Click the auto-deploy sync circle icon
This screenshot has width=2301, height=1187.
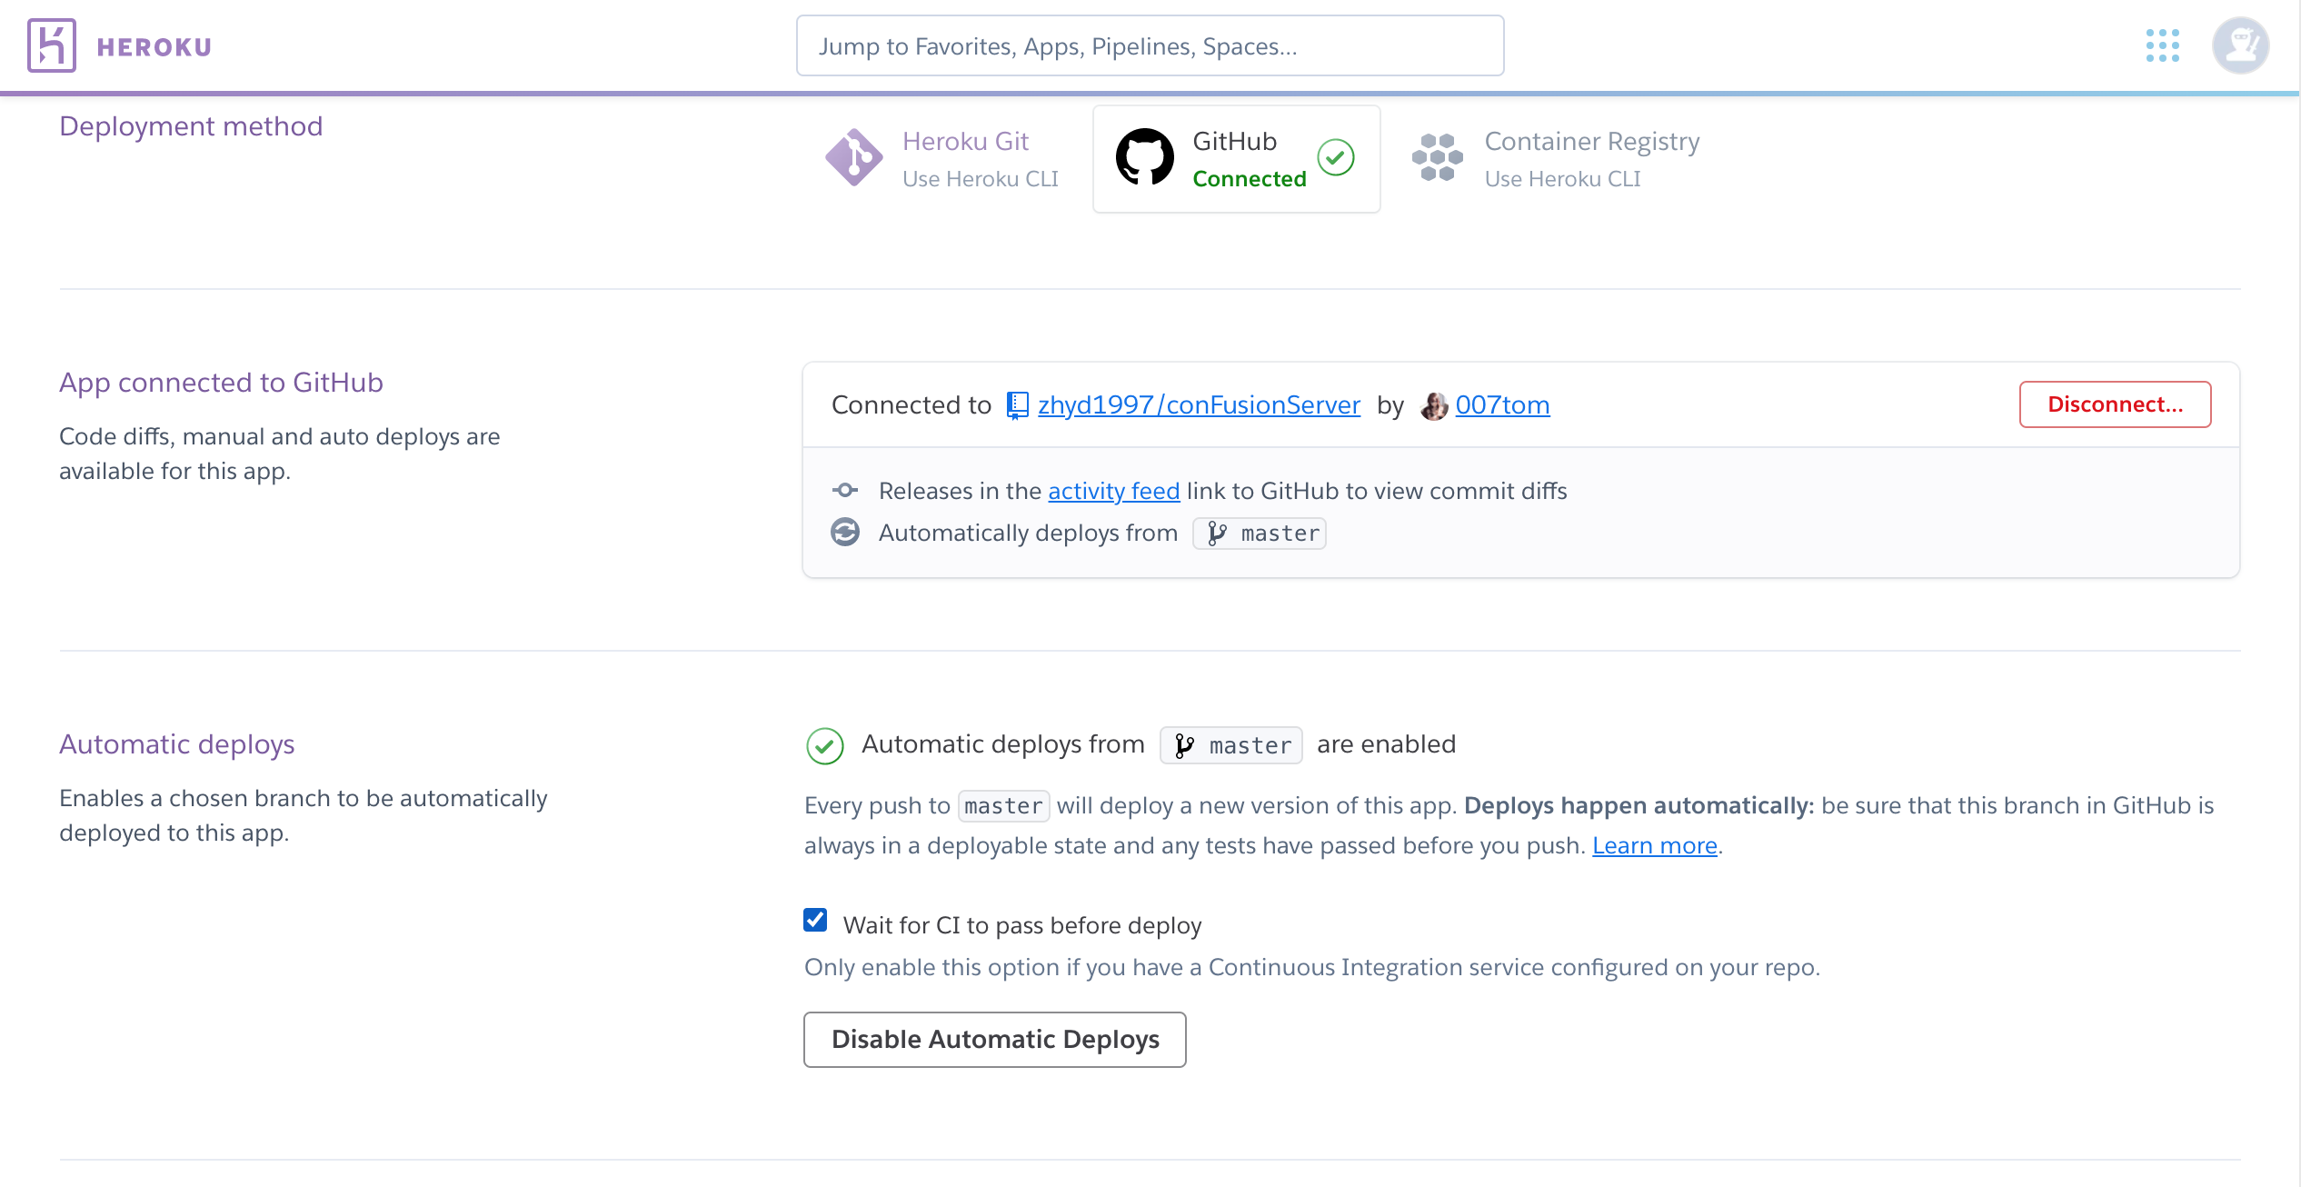pos(845,533)
